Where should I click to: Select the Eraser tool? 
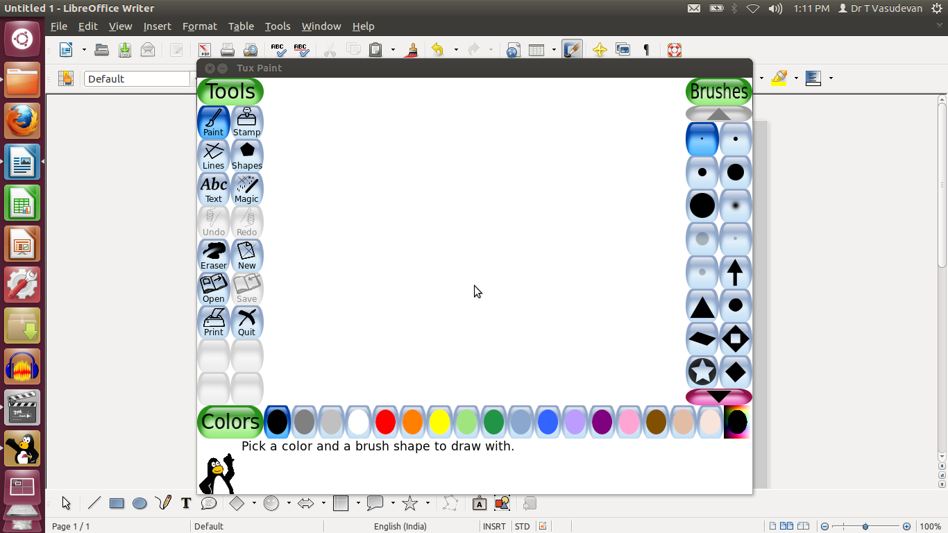coord(214,255)
